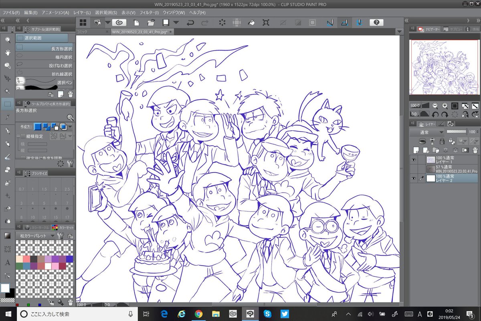Click New raster layer icon
The image size is (481, 321).
(x=416, y=150)
